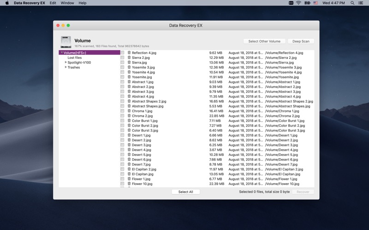The width and height of the screenshot is (369, 230).
Task: Click the Select All button
Action: 186,192
